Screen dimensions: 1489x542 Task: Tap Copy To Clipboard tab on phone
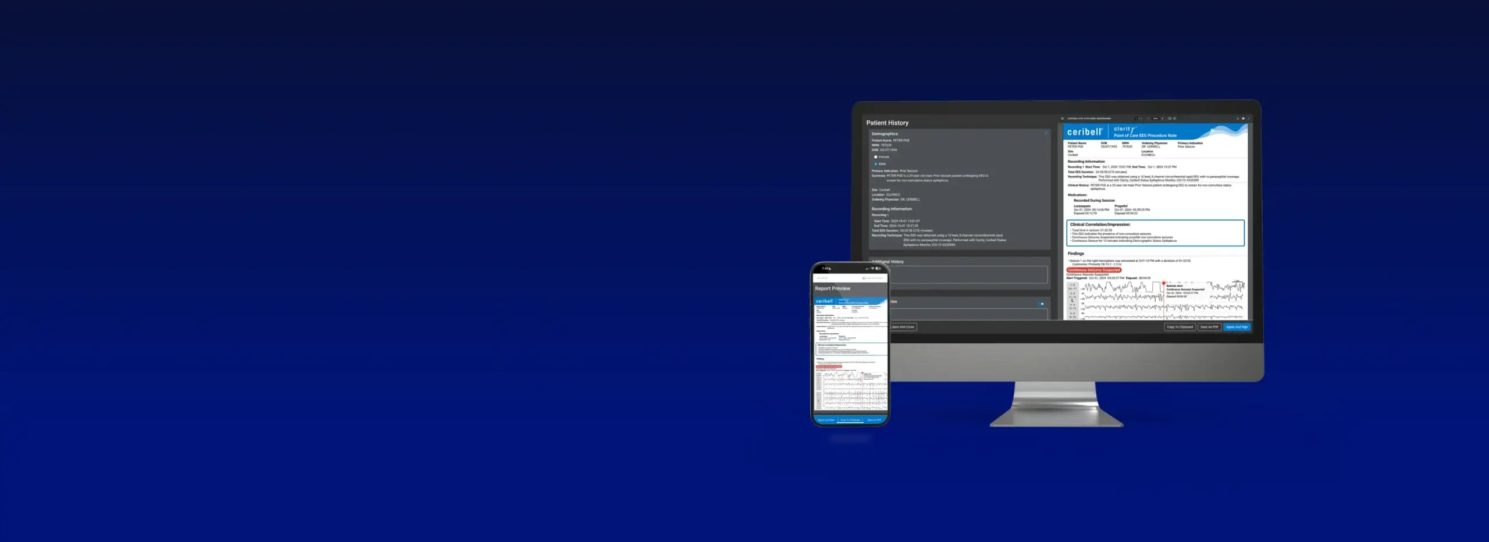tap(850, 420)
